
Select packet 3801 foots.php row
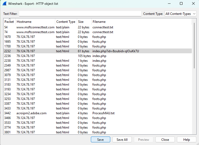[x=97, y=132]
